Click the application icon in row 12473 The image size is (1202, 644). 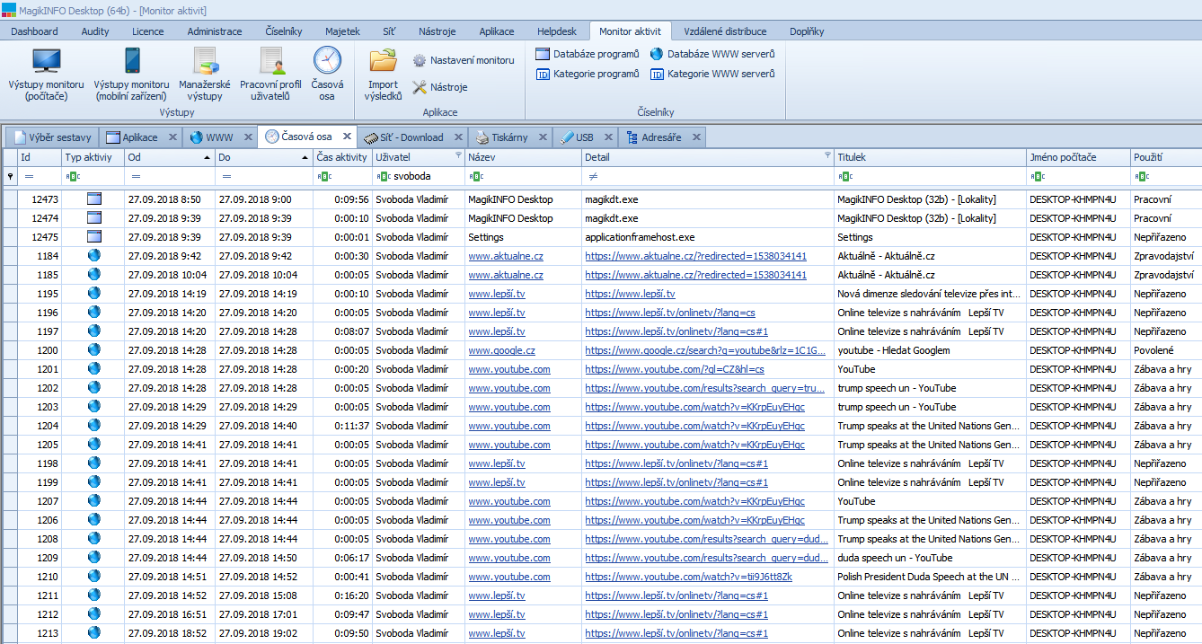click(x=94, y=198)
